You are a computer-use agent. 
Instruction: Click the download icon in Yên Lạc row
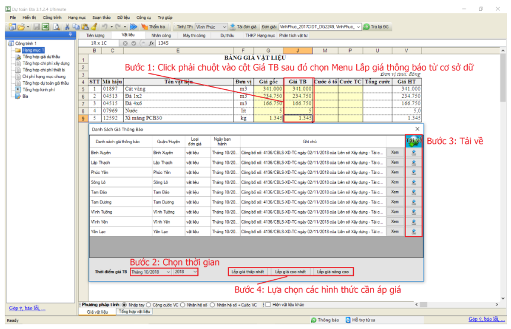coord(414,232)
